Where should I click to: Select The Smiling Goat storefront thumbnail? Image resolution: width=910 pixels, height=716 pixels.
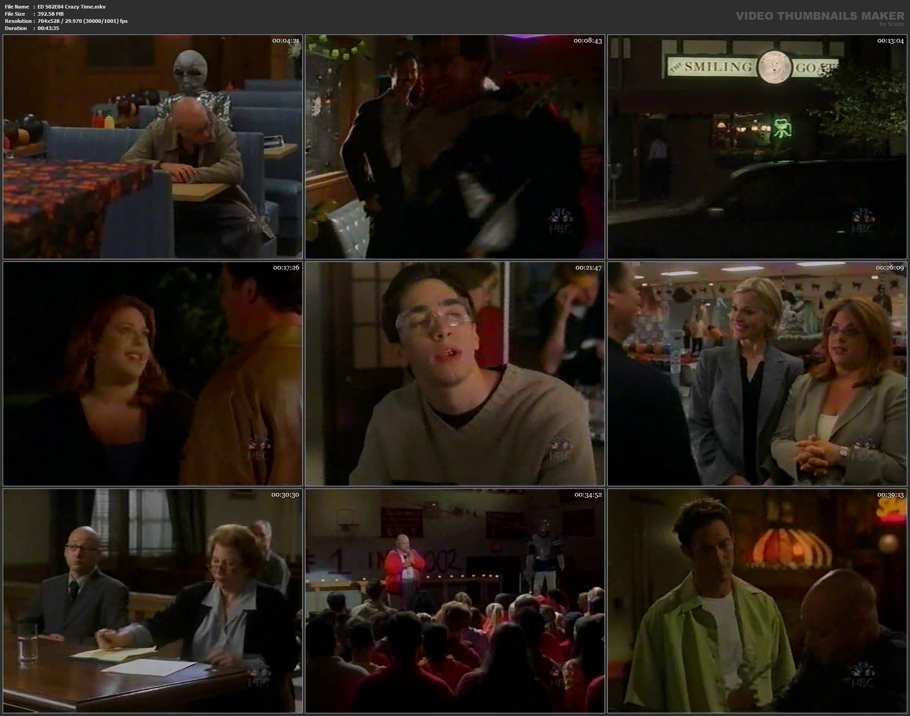[x=757, y=146]
